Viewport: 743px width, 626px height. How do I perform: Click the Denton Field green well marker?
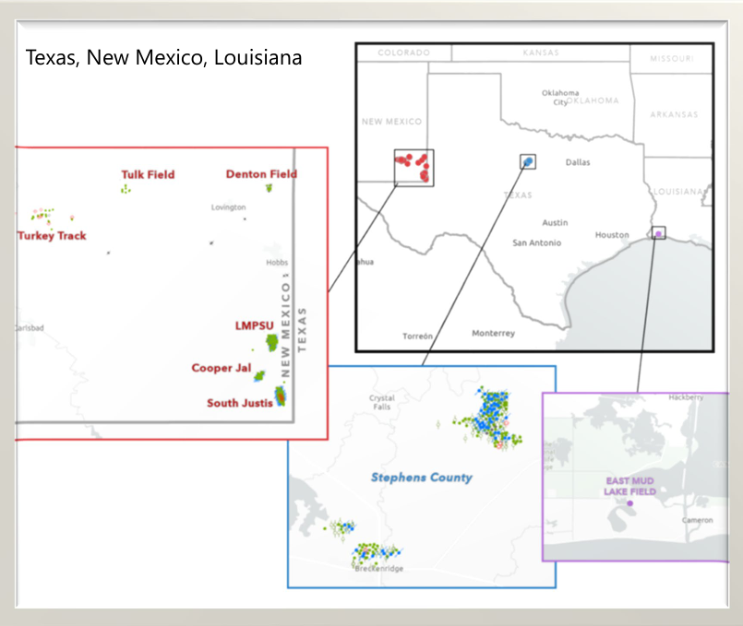tap(269, 187)
